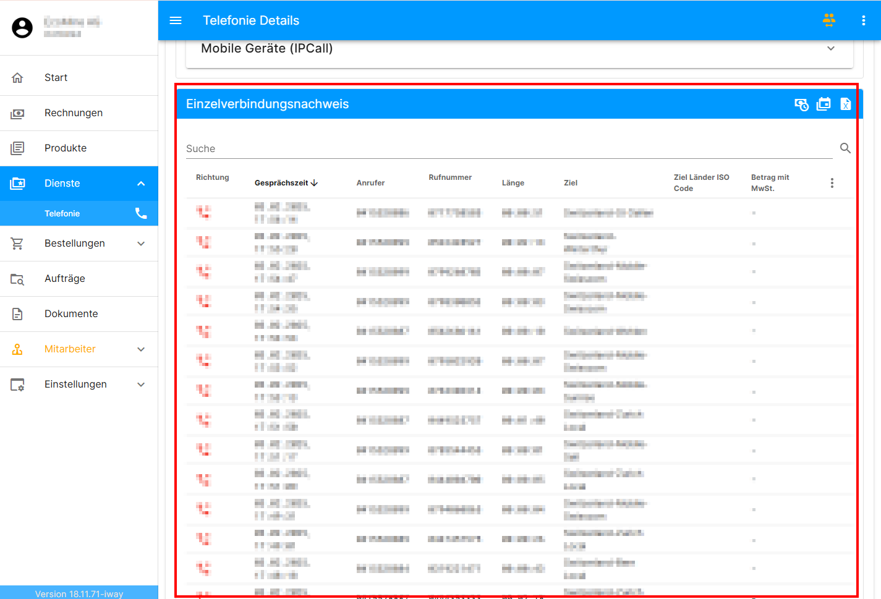Expand the Einstellungen sidebar section

[x=79, y=384]
